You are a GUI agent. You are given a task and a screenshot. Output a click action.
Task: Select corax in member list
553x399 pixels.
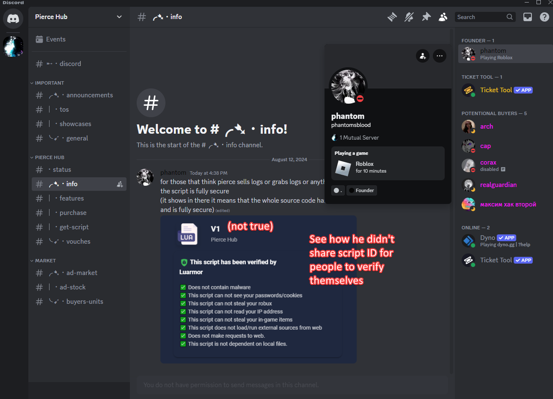click(505, 165)
